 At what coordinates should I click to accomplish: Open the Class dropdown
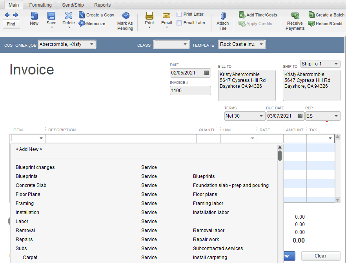tap(185, 44)
